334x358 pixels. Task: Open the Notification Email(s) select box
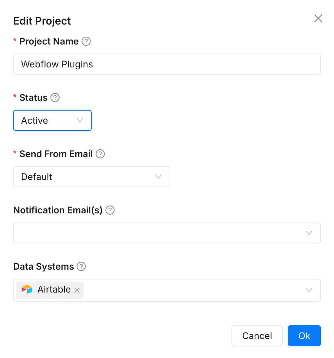click(157, 233)
